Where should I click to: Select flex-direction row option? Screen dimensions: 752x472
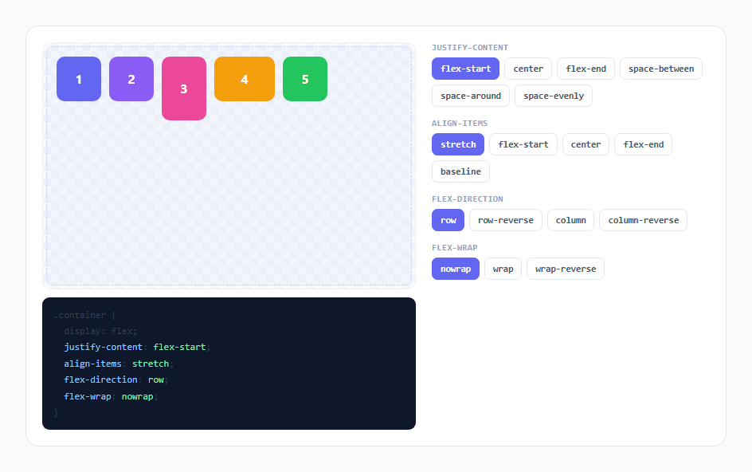click(448, 220)
